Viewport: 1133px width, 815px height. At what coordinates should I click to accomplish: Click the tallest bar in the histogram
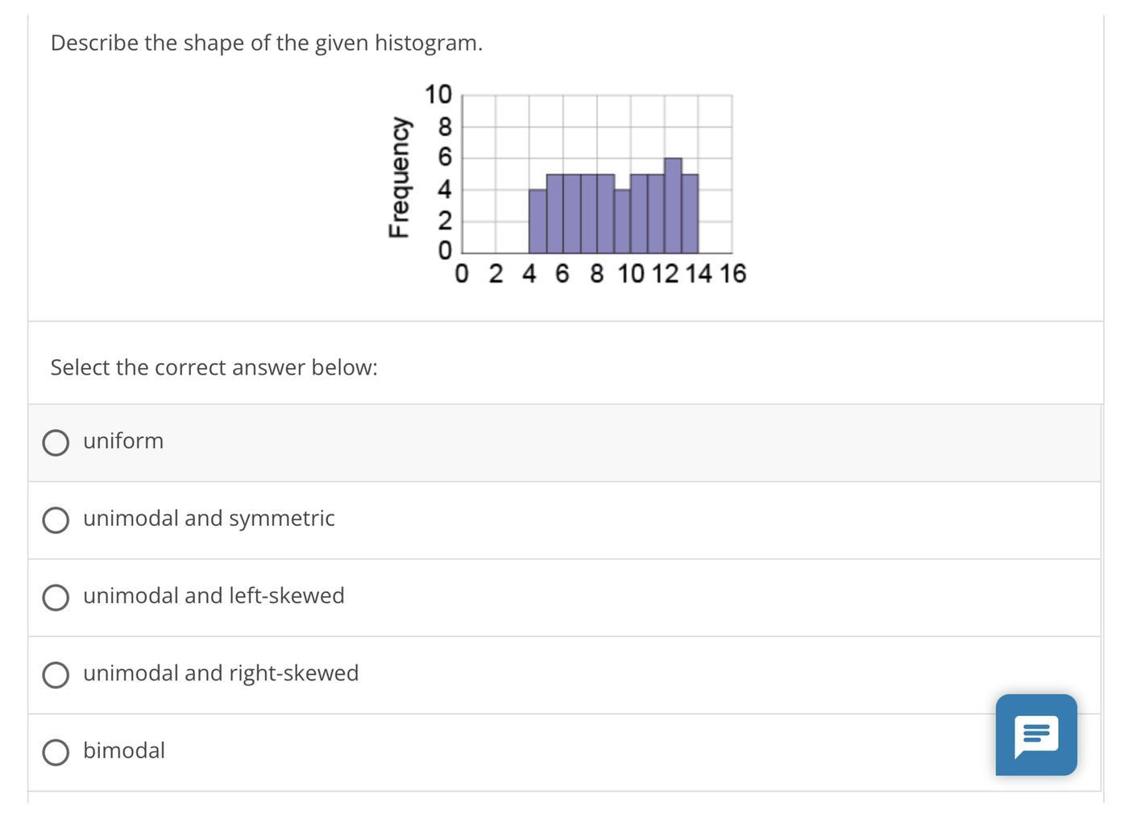tap(673, 206)
